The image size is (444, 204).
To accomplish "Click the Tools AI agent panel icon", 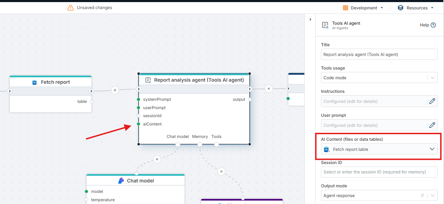I will [325, 25].
